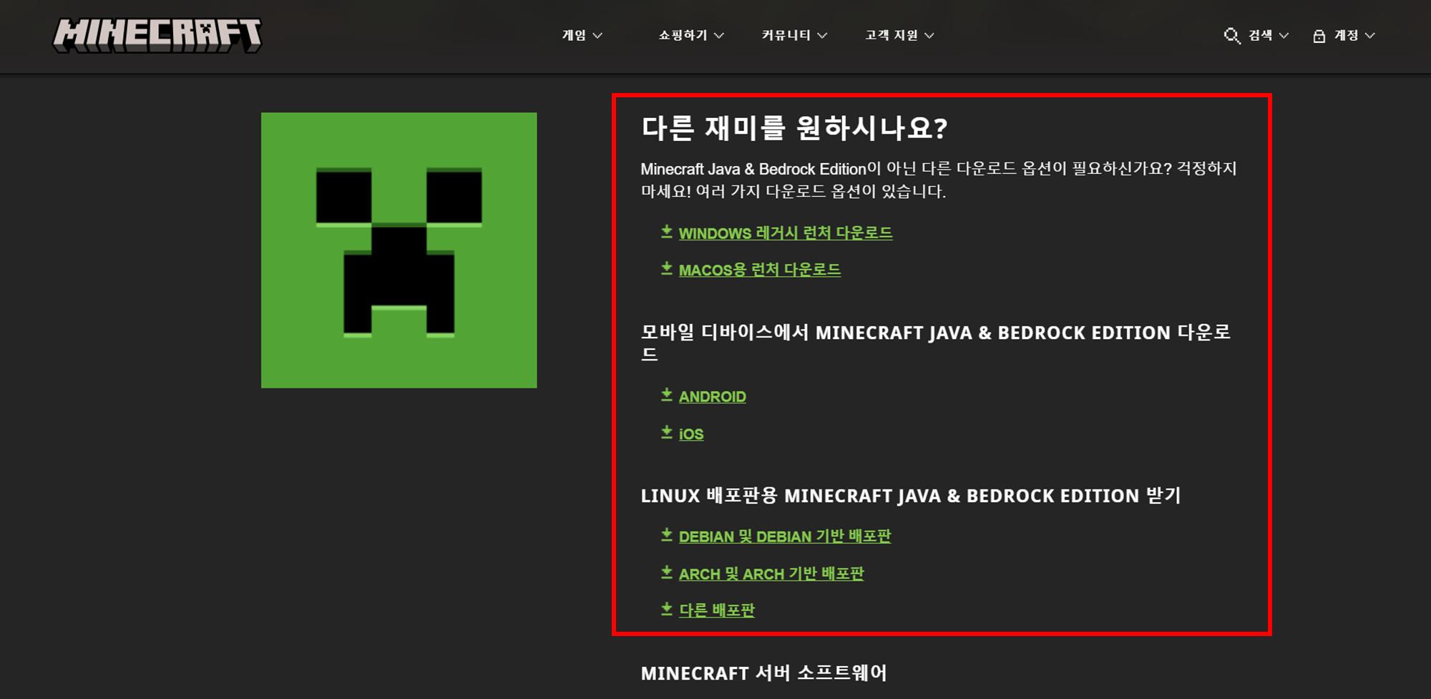This screenshot has width=1431, height=699.
Task: Click download icon beside ARCH 및 ARCH 기반 배포판
Action: coord(667,573)
